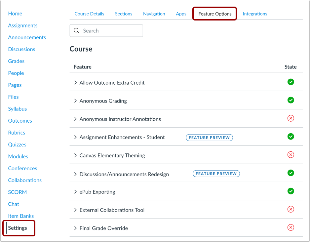
Task: Click the search magnifier icon
Action: pyautogui.click(x=76, y=30)
